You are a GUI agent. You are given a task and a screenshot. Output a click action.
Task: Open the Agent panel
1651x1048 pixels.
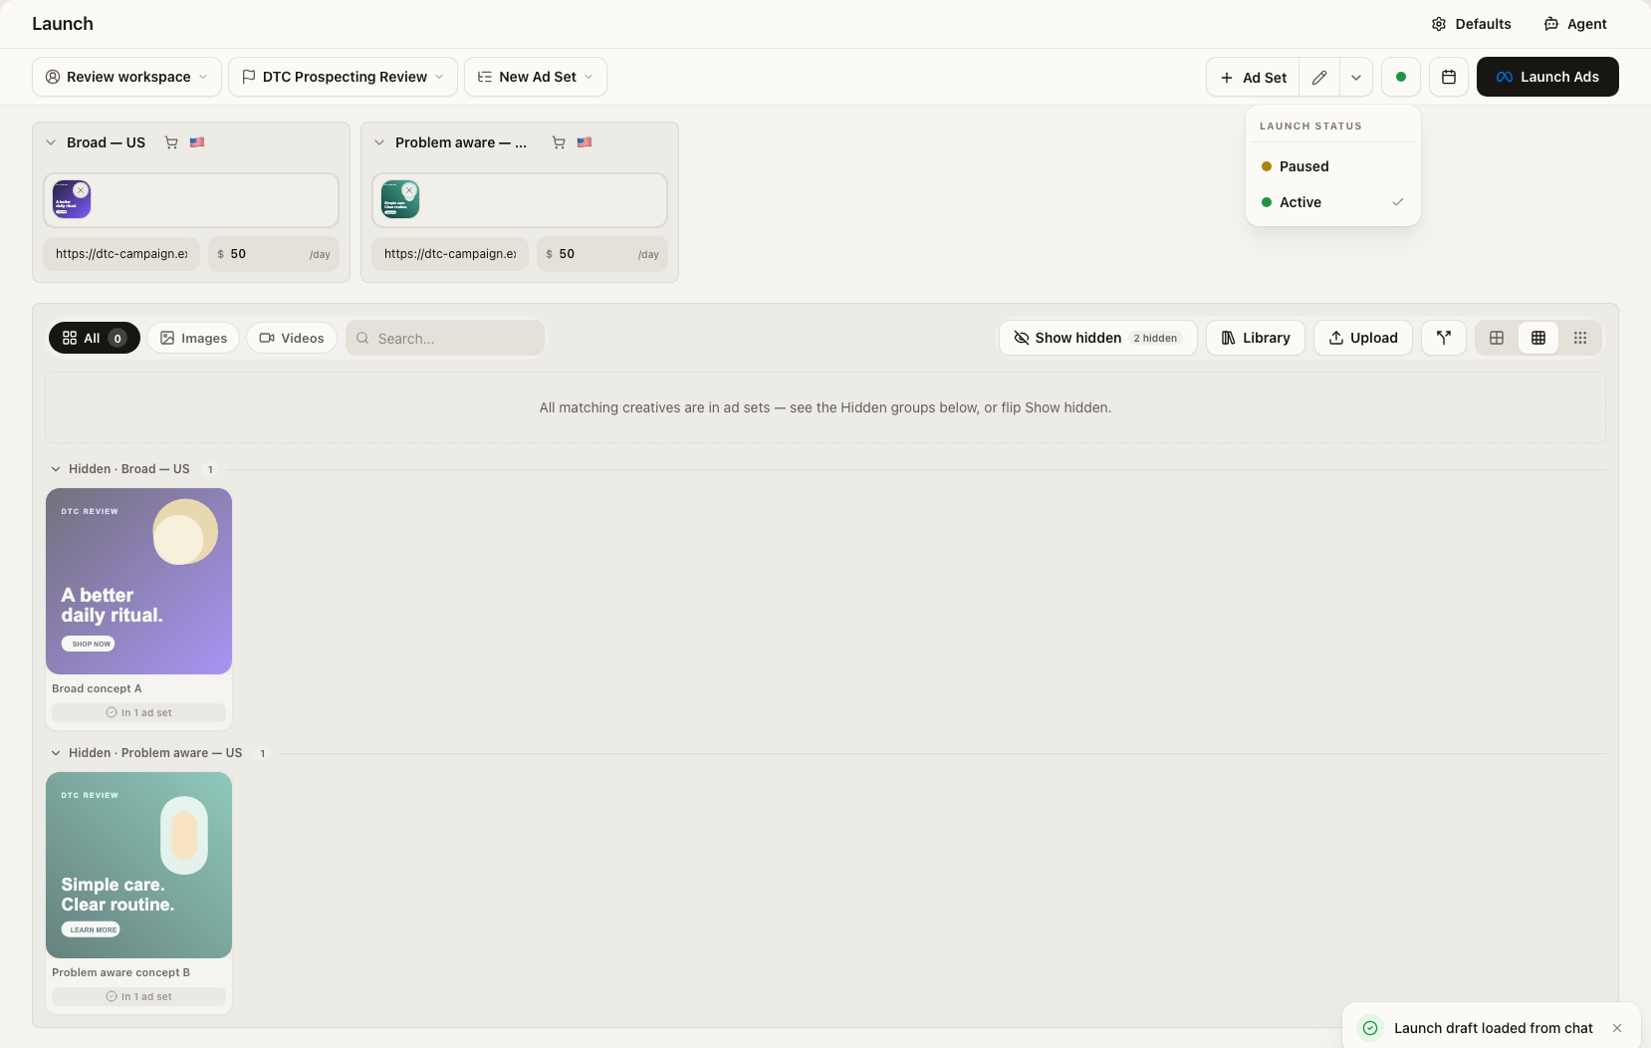pyautogui.click(x=1575, y=24)
